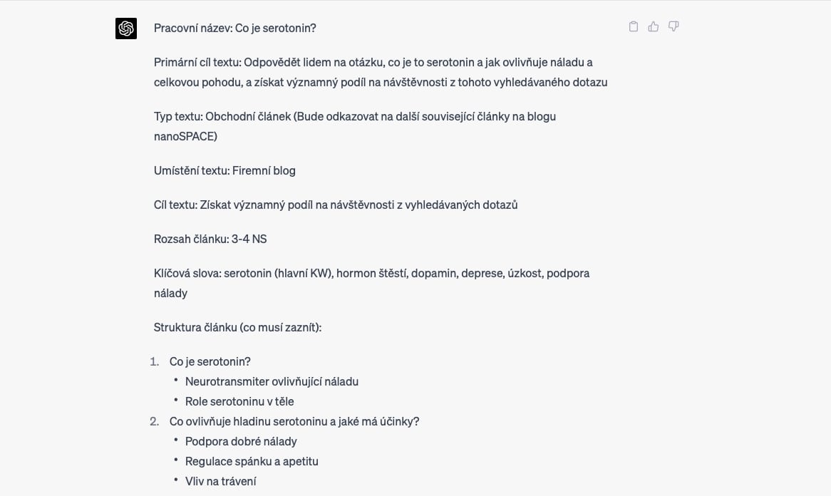Click the 'Rozsah článku: 3-4 NS' line
Viewport: 831px width, 496px height.
tap(210, 239)
